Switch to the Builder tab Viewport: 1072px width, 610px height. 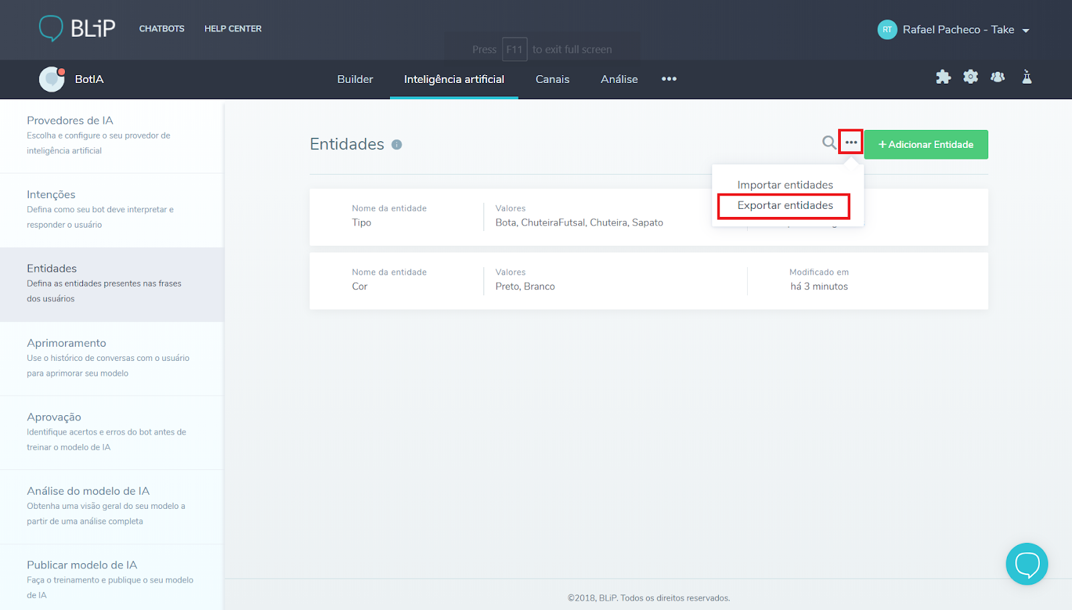pos(355,79)
